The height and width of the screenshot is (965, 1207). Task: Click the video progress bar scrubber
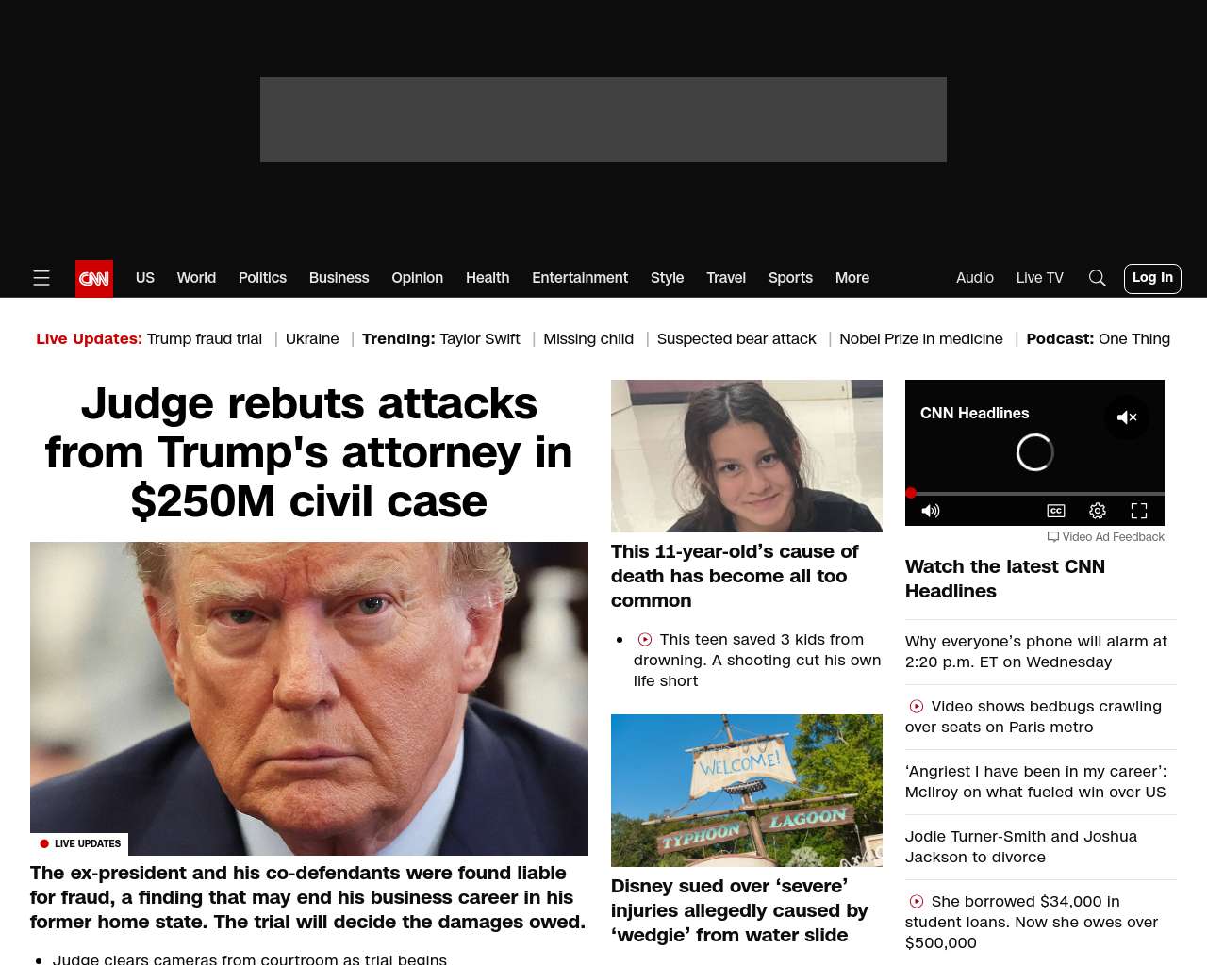point(911,493)
